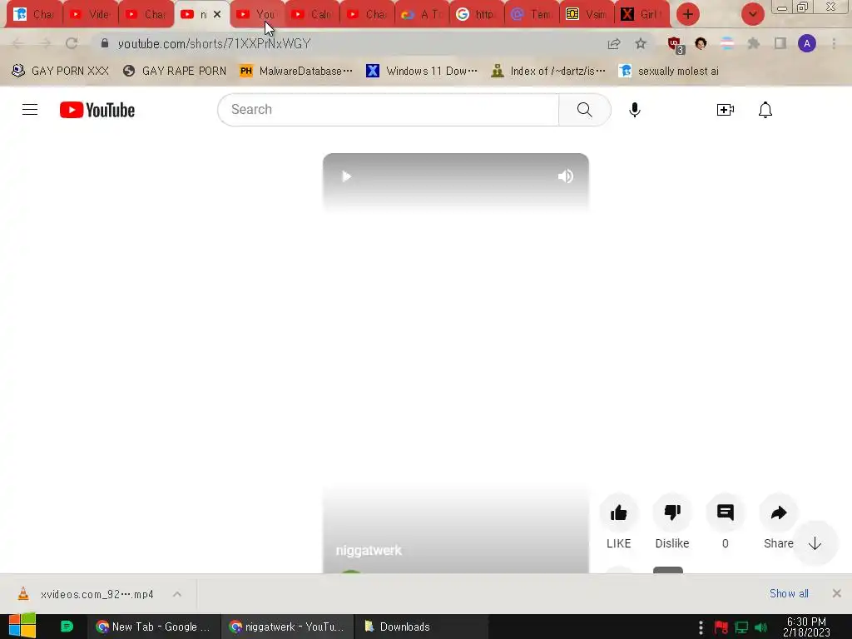The width and height of the screenshot is (852, 639).
Task: Click the red flag tray icon
Action: [x=721, y=627]
